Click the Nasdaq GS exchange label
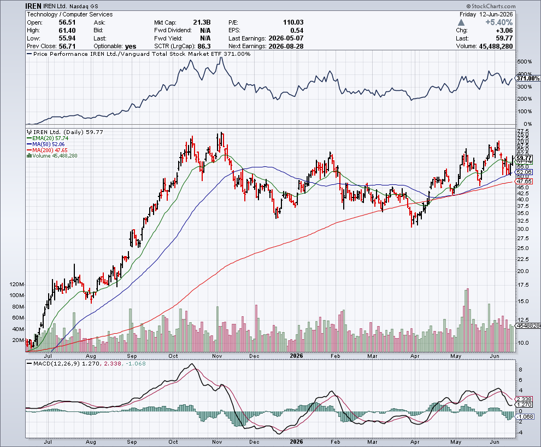The image size is (541, 447). pos(85,7)
